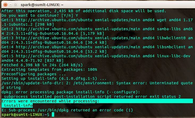Click the 'd string' continuation line
Screen dimensions: 195x118
(x=11, y=88)
